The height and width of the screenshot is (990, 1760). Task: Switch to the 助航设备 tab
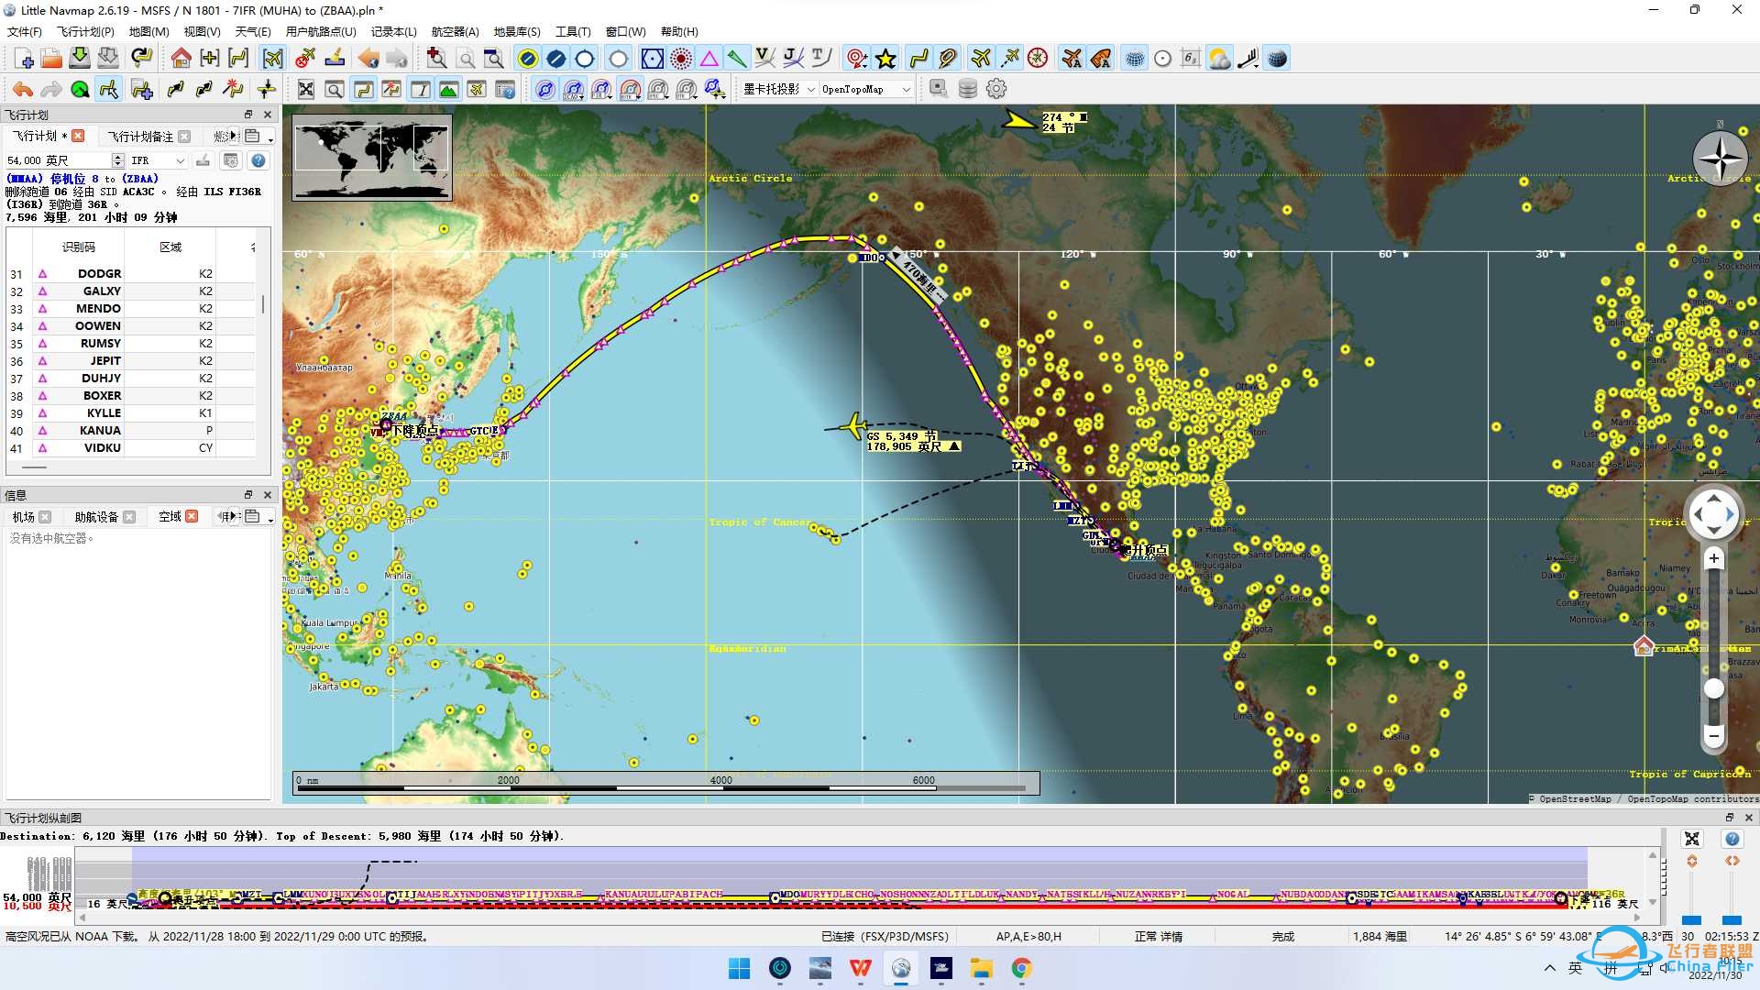pyautogui.click(x=96, y=517)
